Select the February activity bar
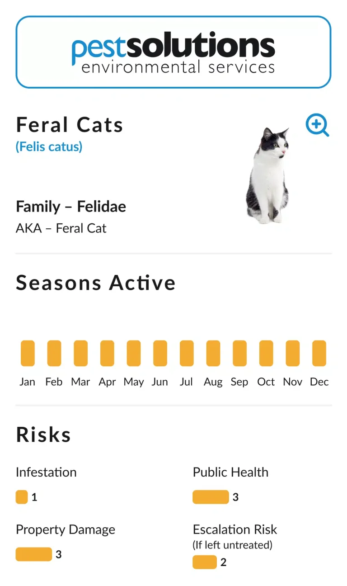The width and height of the screenshot is (347, 586). point(54,353)
